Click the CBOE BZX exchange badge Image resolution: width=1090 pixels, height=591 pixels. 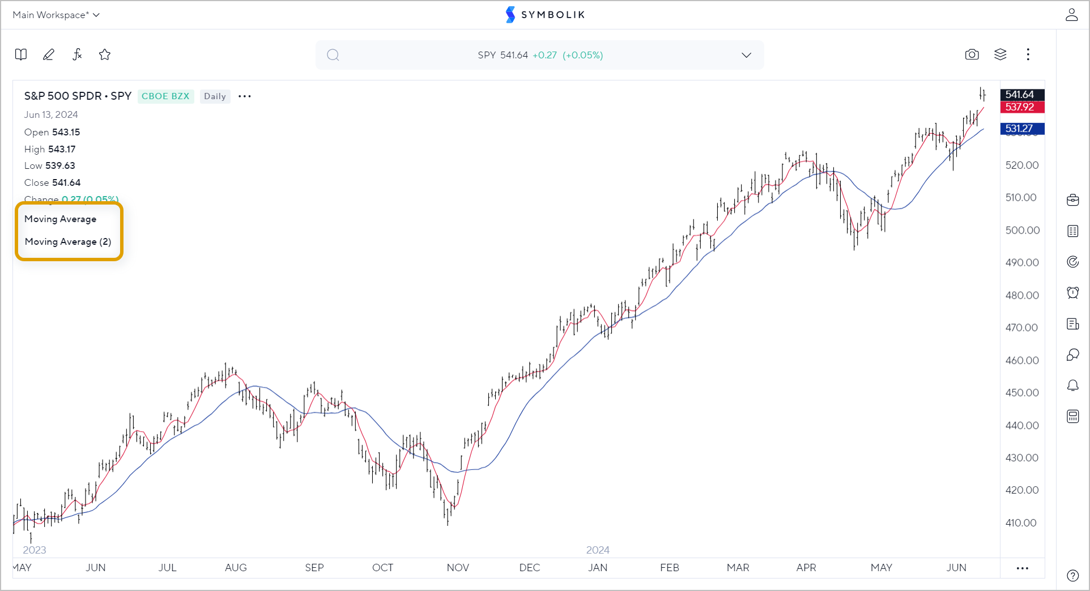pyautogui.click(x=165, y=96)
